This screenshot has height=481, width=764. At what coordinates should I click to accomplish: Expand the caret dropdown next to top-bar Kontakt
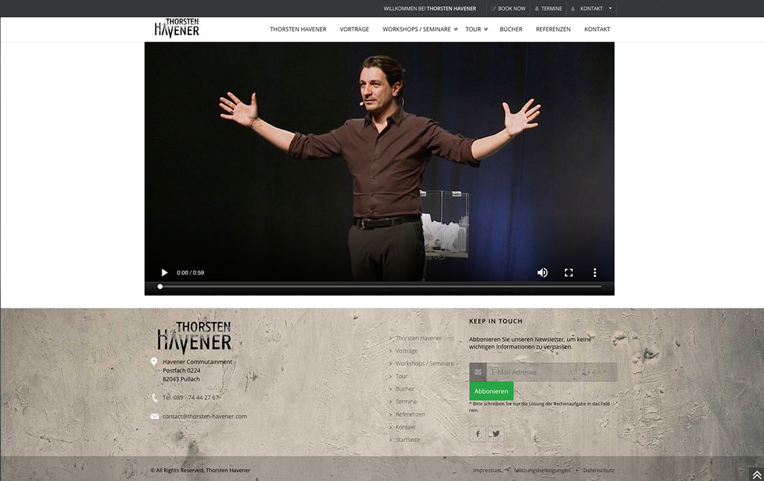[x=610, y=8]
